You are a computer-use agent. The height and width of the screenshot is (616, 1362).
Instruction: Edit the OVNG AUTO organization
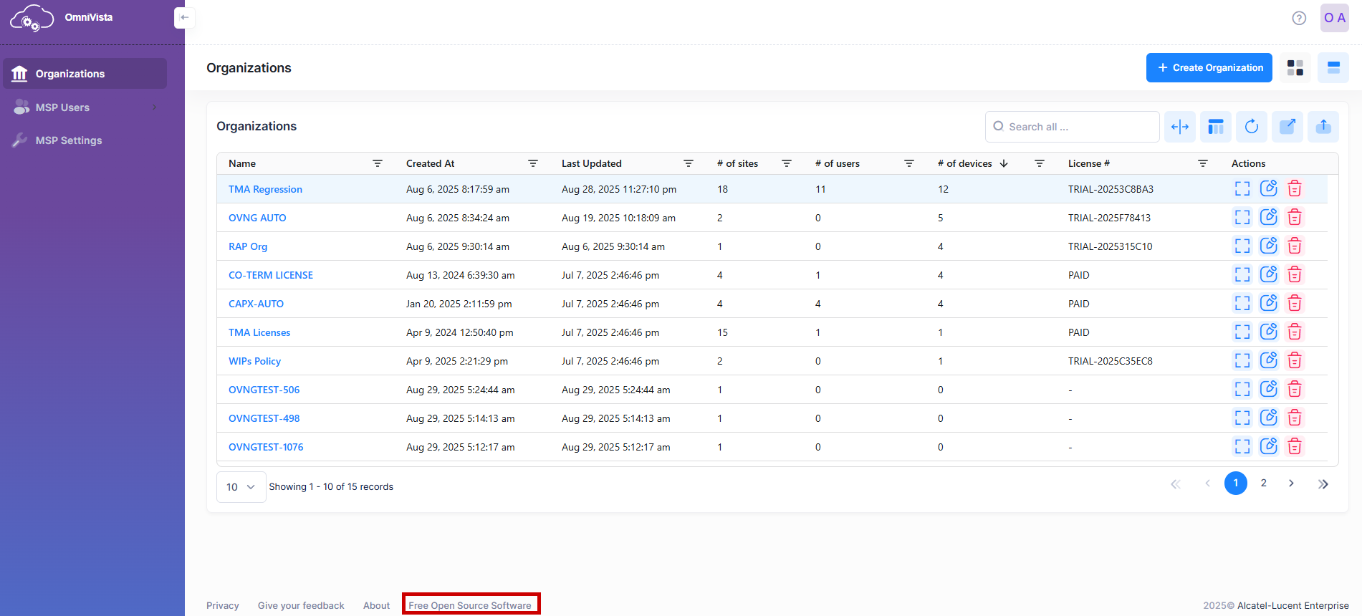[1268, 217]
